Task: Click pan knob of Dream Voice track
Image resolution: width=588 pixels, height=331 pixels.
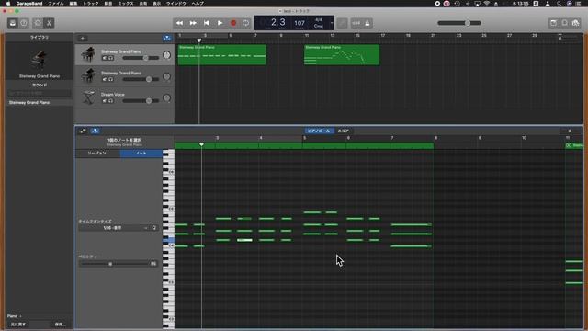Action: [166, 98]
